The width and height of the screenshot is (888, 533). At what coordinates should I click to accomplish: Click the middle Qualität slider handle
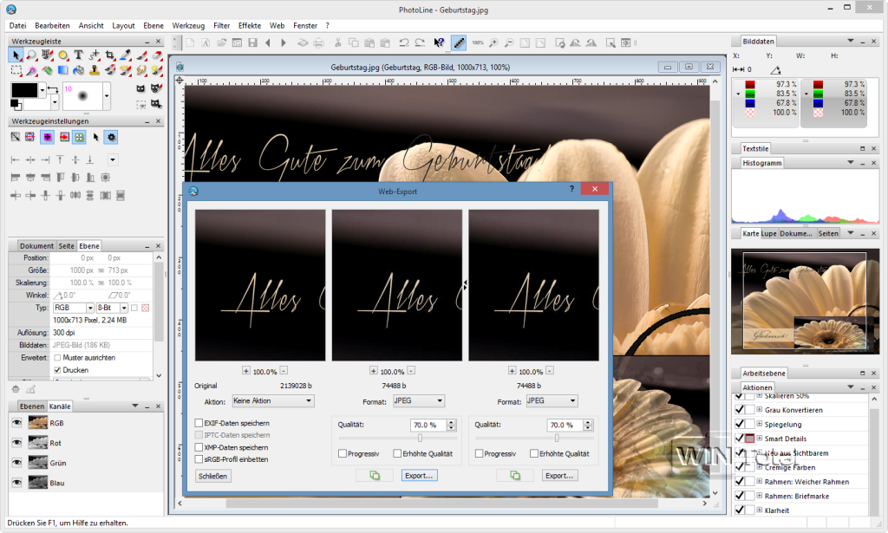(x=420, y=438)
